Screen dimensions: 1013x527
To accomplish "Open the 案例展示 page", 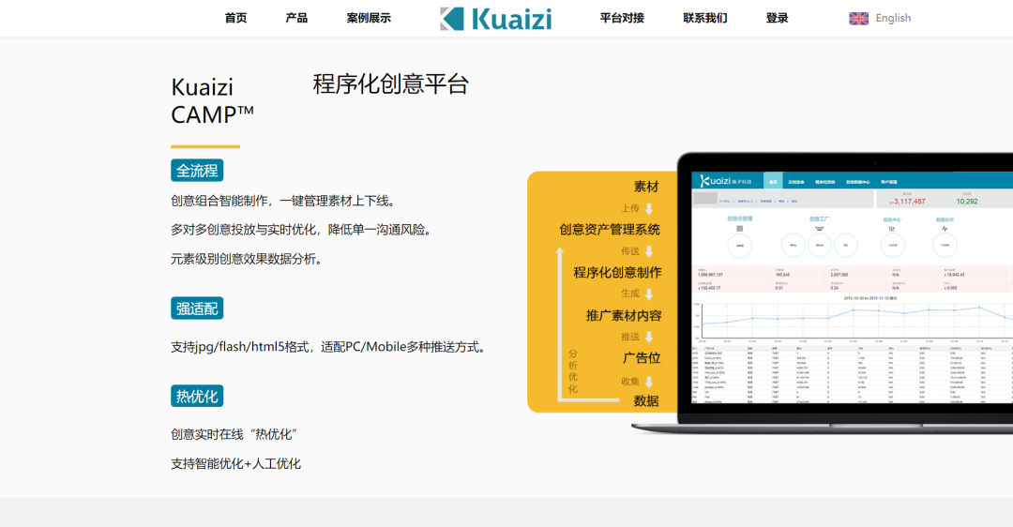I will (x=369, y=19).
